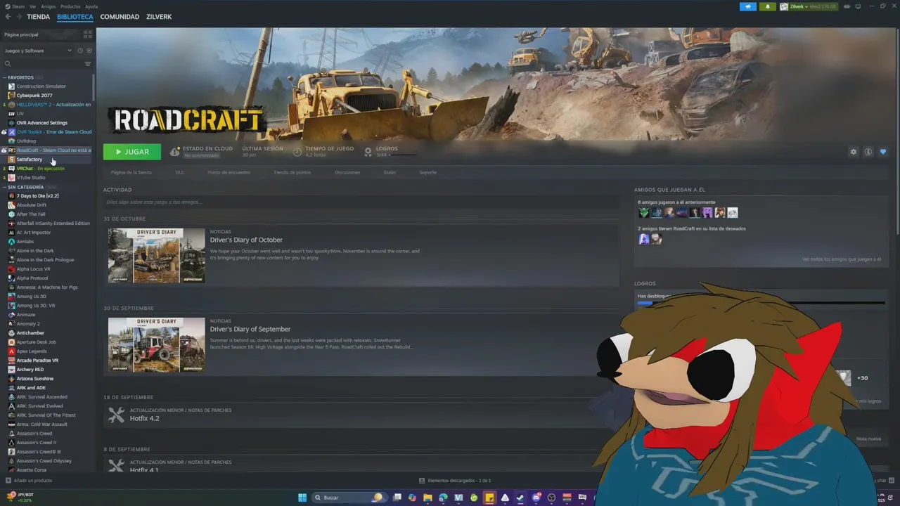Select HELLDIVERS 2 in favorites
Screen dimensions: 900x506
point(46,105)
